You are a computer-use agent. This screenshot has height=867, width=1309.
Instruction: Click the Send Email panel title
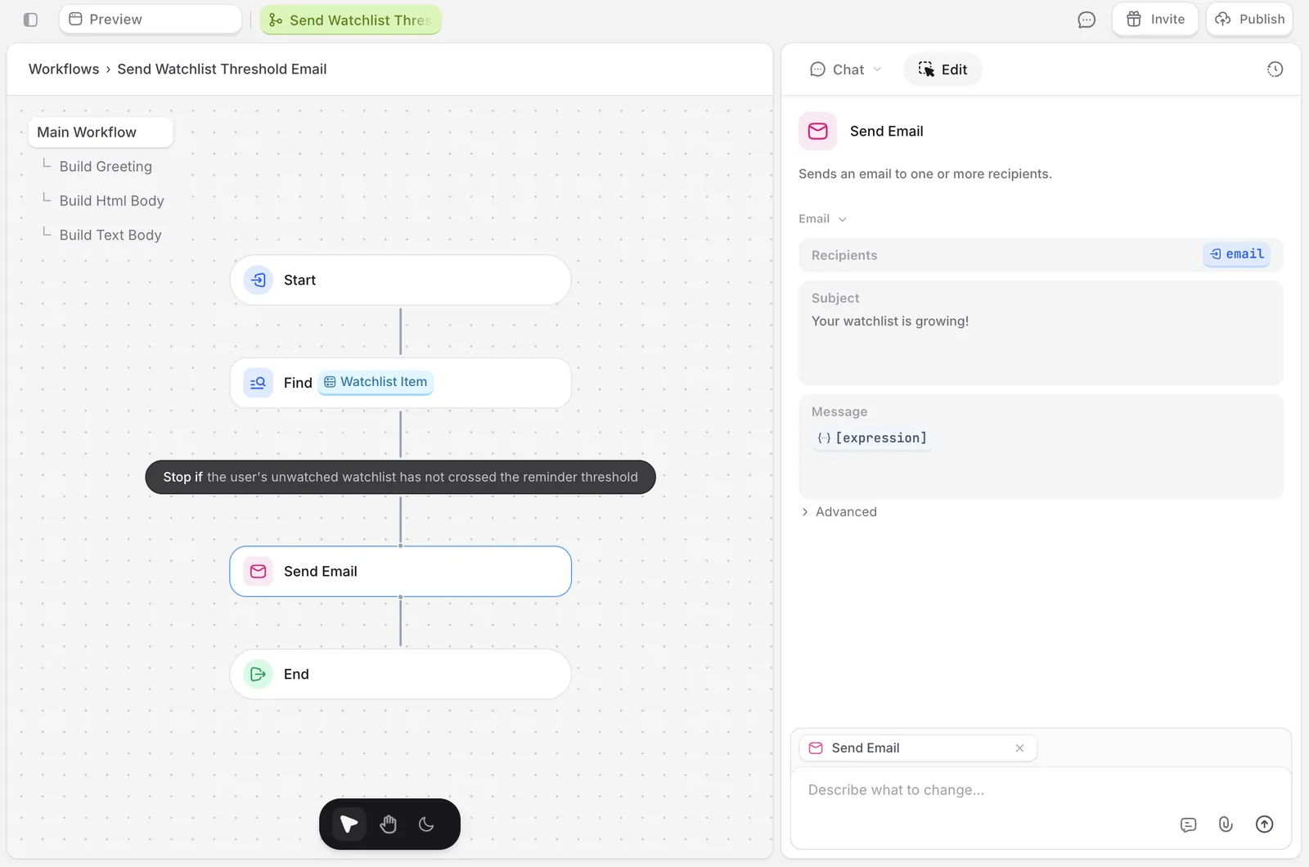coord(886,131)
